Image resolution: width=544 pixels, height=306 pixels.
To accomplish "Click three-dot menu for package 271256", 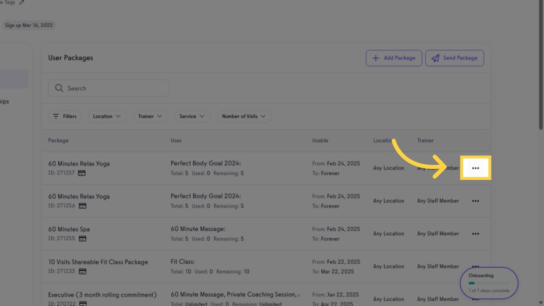I will pos(476,201).
